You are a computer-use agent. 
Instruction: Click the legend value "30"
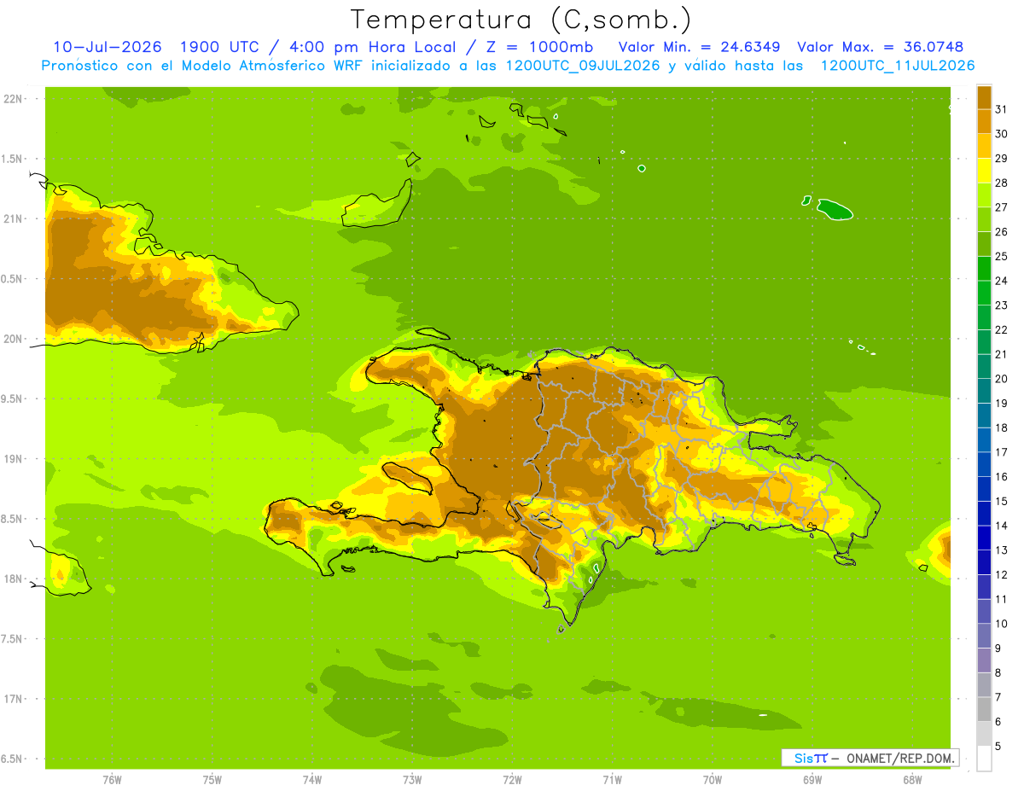[1002, 133]
